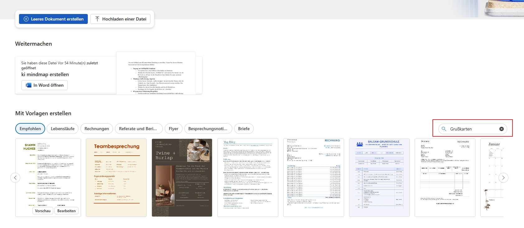
Task: Open ki mindmap erstellen document title
Action: (x=45, y=75)
